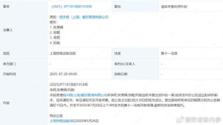Open plaintiff link 烧本烧（上海）餐饮管理有限公司
Image resolution: width=223 pixels, height=125 pixels.
84,17
